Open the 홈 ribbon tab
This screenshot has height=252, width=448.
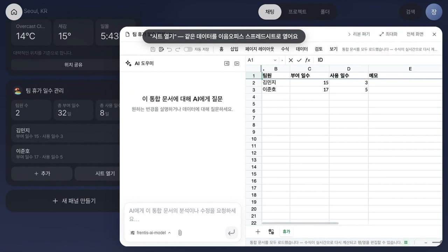pyautogui.click(x=222, y=49)
